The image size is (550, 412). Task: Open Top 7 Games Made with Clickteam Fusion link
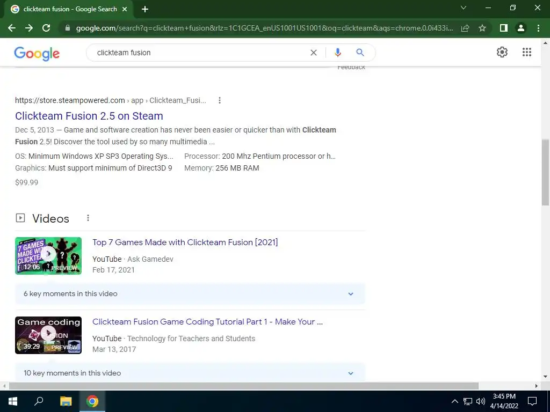[185, 242]
